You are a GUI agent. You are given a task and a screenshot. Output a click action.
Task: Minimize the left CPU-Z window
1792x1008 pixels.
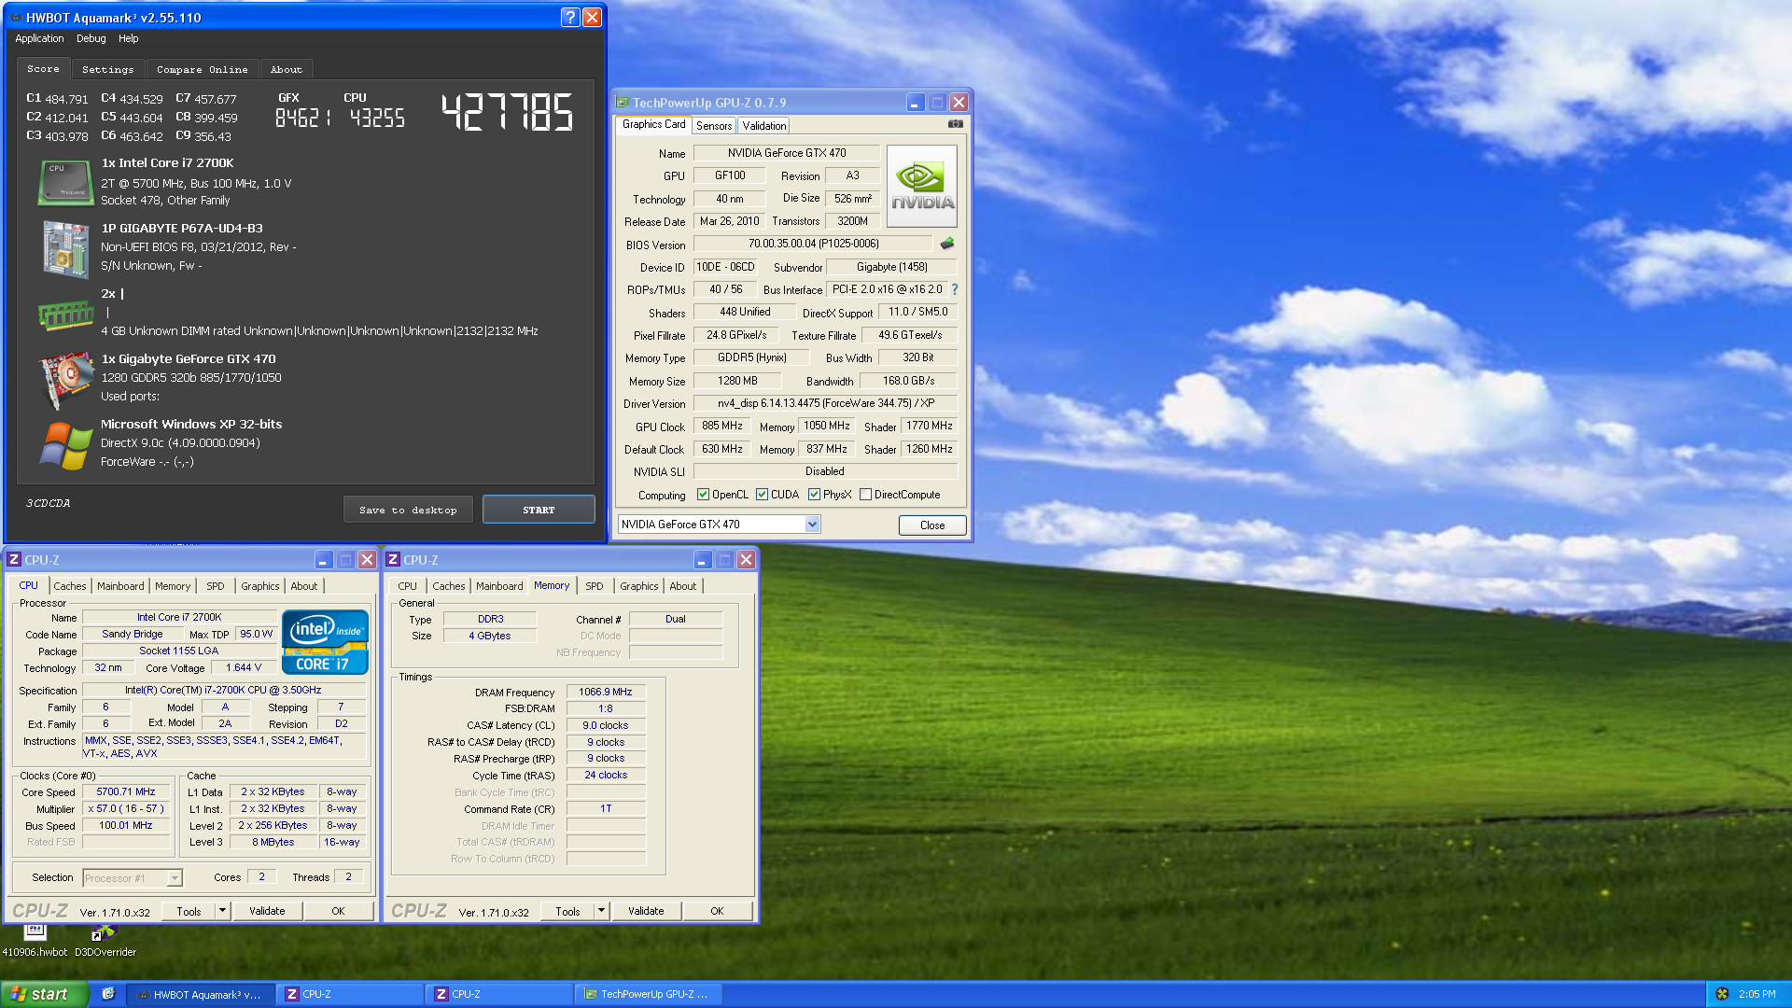click(324, 560)
